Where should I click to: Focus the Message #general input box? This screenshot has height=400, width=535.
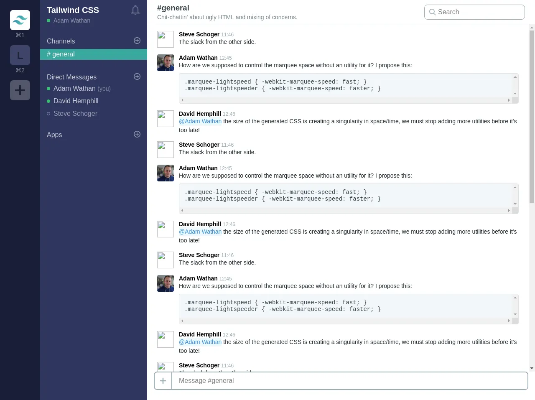349,381
